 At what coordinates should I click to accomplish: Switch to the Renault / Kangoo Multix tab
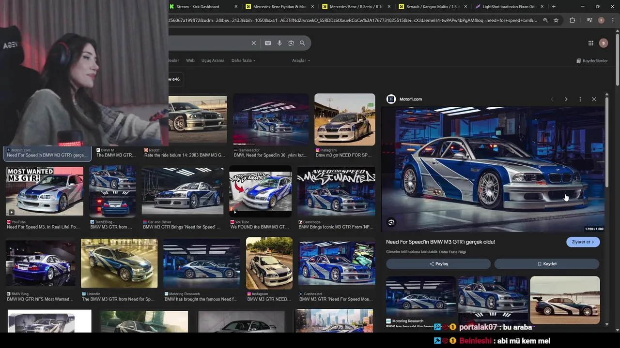click(x=433, y=7)
